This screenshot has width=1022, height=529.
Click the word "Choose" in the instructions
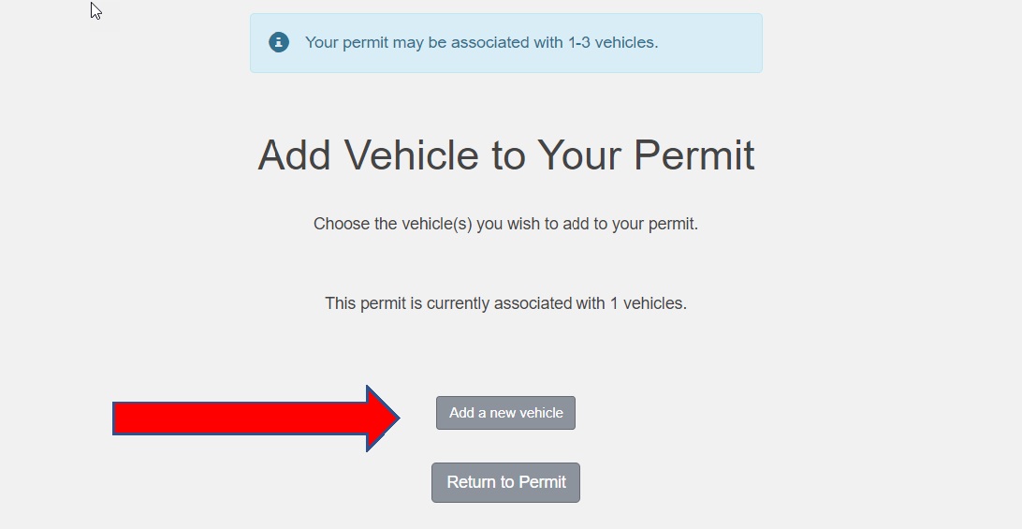[x=342, y=224]
